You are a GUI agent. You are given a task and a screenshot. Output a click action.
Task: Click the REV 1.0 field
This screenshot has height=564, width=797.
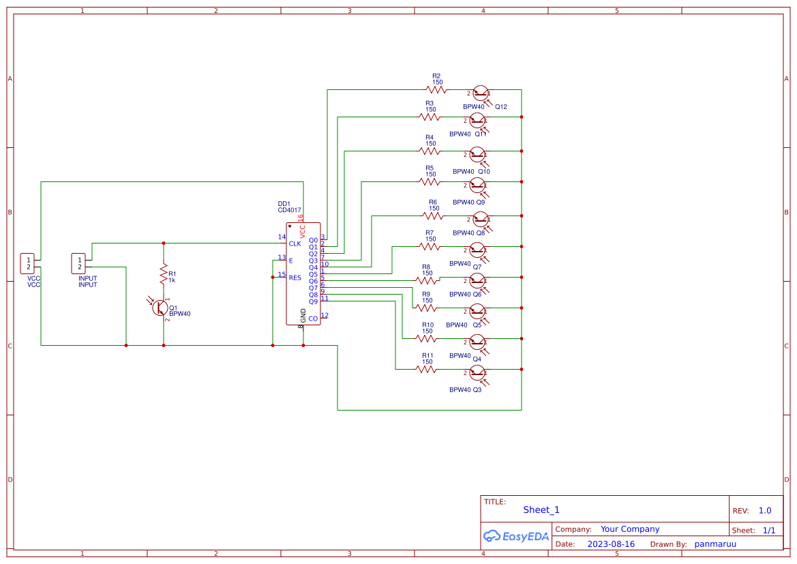[766, 509]
